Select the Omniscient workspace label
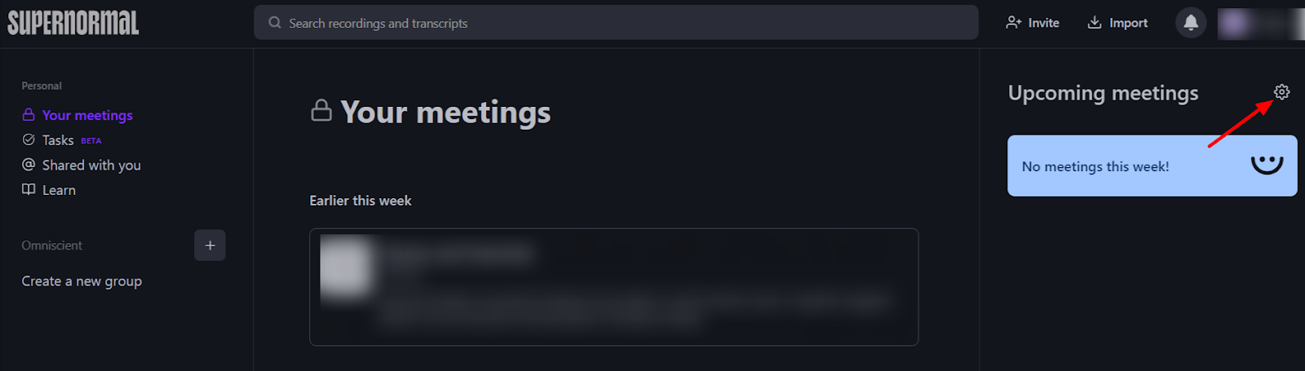 52,245
